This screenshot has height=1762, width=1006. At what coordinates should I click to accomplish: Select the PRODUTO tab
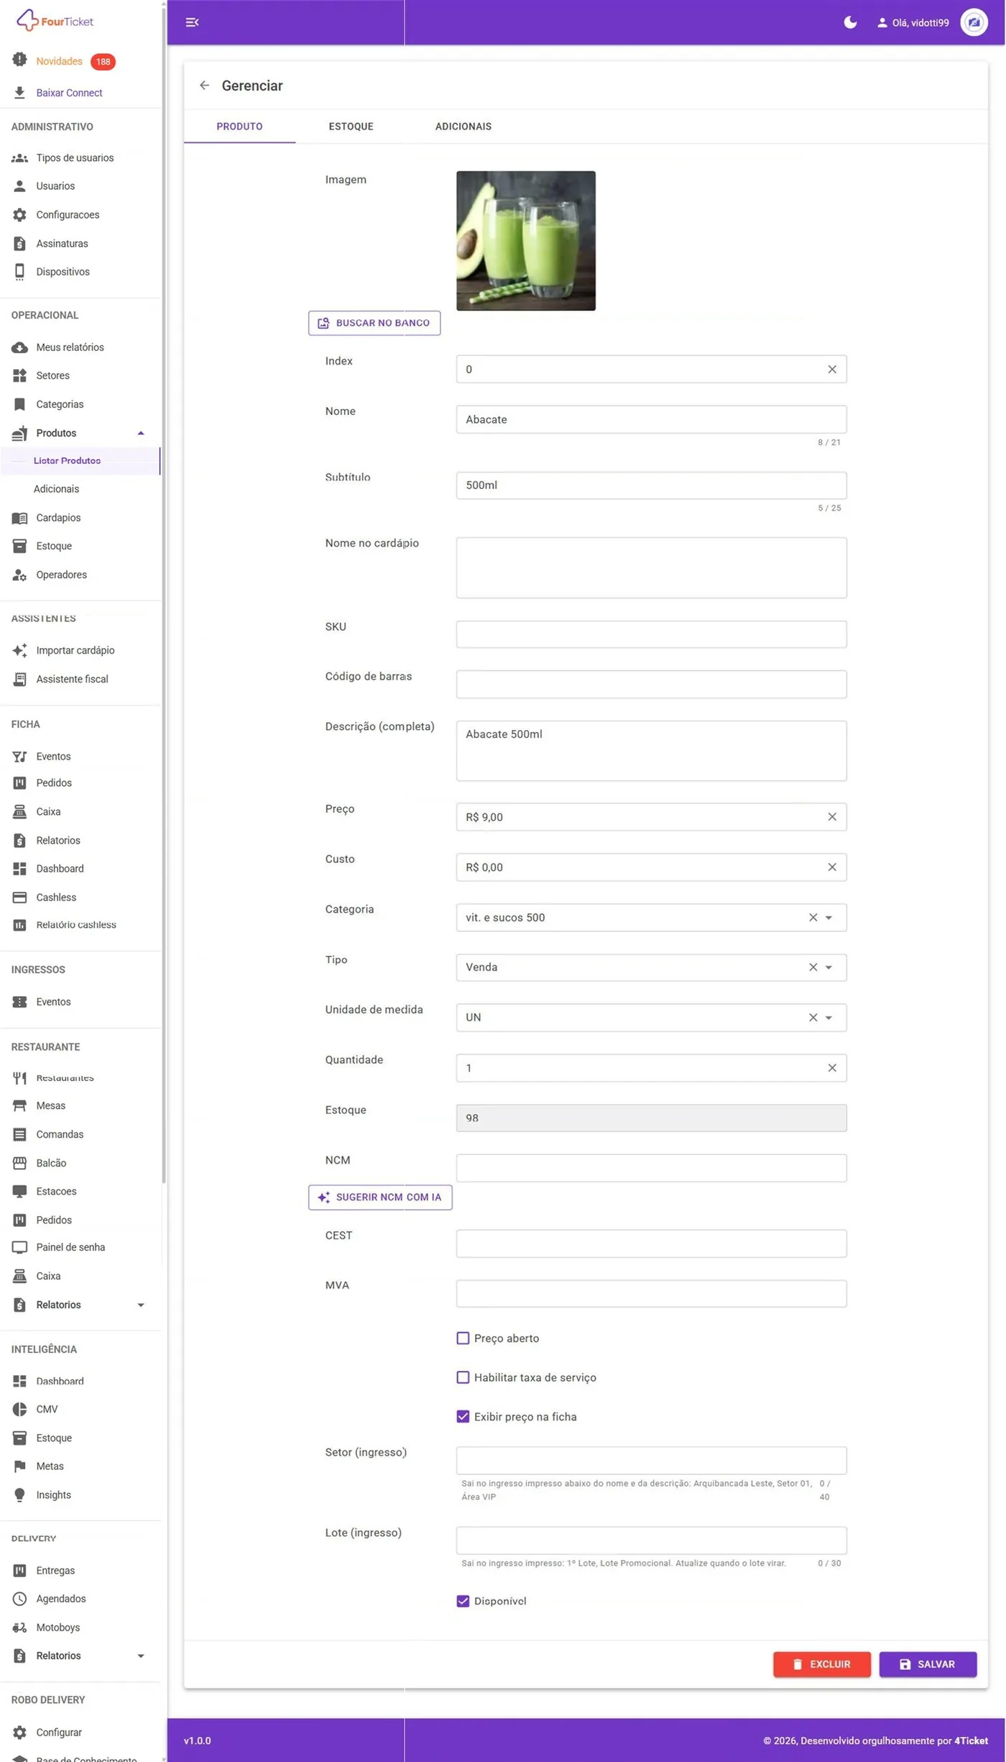(x=239, y=127)
